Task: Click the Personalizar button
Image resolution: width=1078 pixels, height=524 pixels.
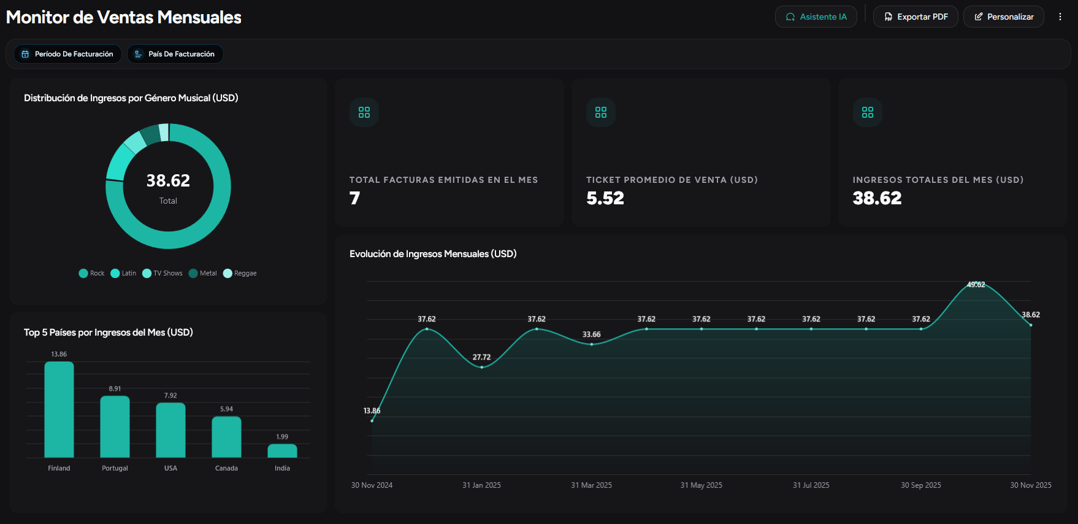Action: (1003, 17)
